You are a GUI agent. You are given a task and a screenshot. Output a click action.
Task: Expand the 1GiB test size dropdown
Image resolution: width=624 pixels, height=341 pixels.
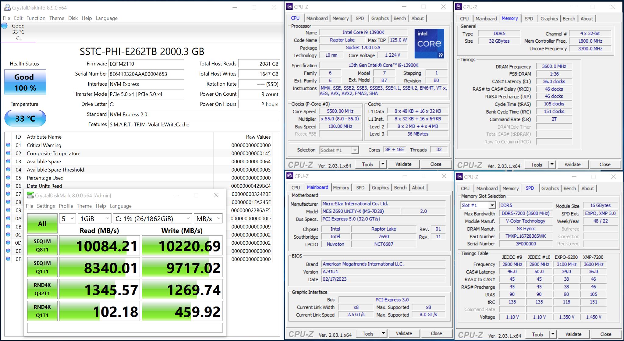tap(94, 218)
